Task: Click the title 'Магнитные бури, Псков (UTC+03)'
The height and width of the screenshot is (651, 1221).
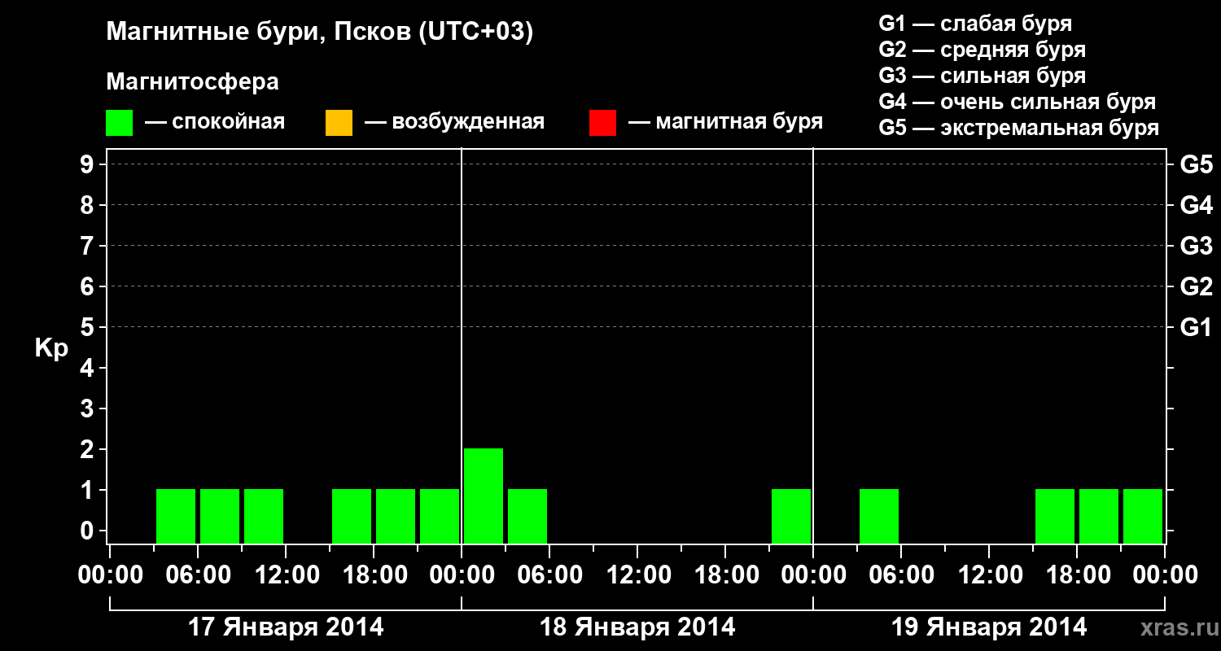Action: pos(320,33)
